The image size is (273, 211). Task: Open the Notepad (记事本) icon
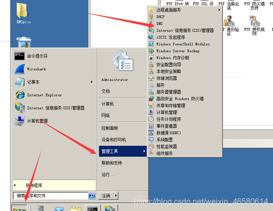(20, 82)
